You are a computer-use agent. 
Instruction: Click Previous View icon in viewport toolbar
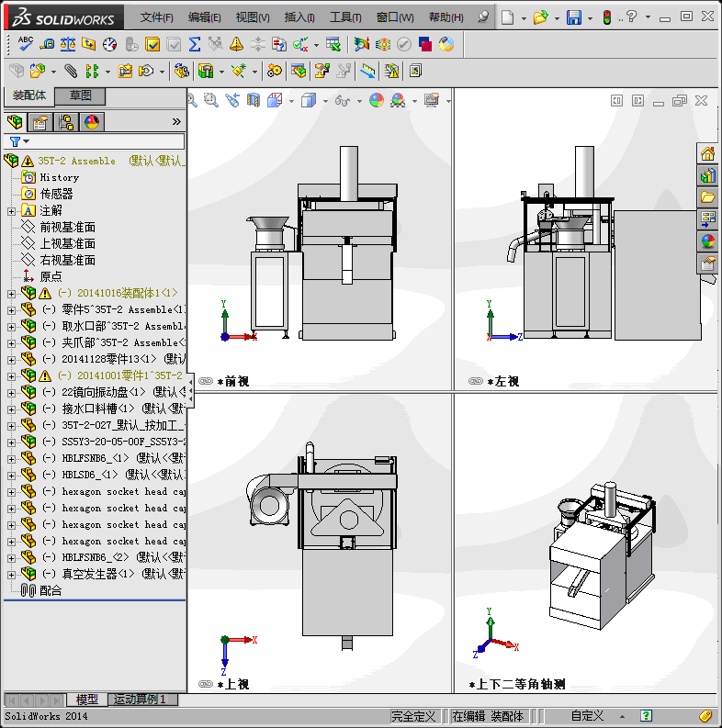(232, 100)
